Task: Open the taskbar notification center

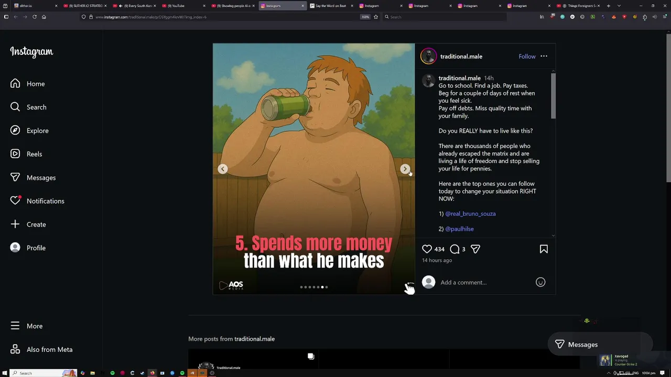Action: pos(663,373)
